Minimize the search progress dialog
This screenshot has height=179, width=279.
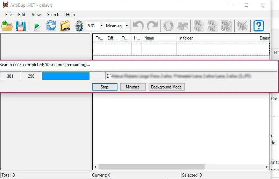pyautogui.click(x=133, y=87)
